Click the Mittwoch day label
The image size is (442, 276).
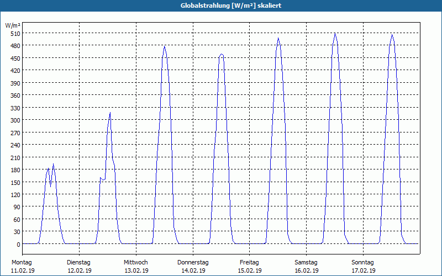[135, 263]
